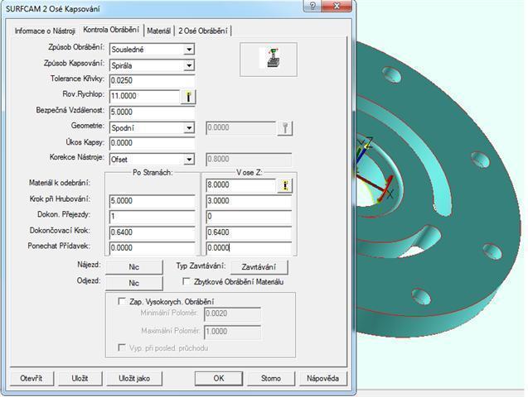
Task: Close the SURFCAM 2 Osé Kapsování dialog
Action: (x=336, y=6)
